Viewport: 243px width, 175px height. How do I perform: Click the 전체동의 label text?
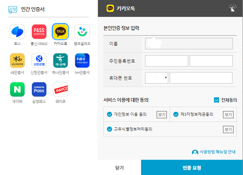[229, 100]
